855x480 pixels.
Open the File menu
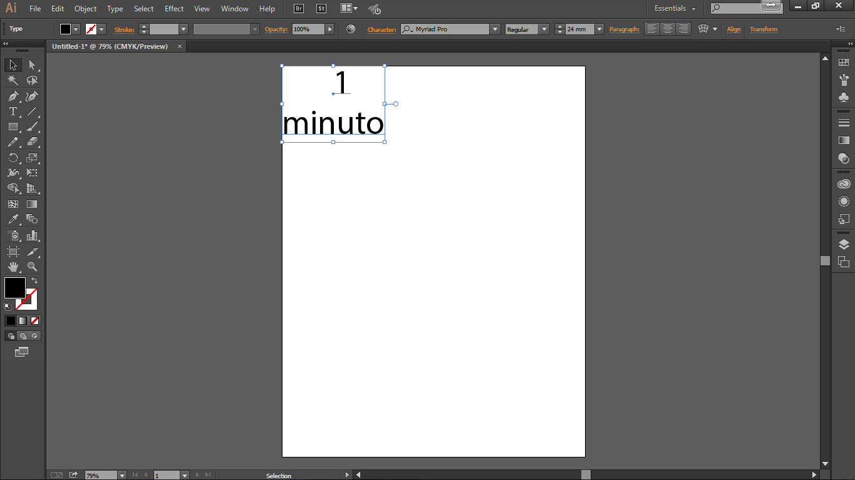35,9
